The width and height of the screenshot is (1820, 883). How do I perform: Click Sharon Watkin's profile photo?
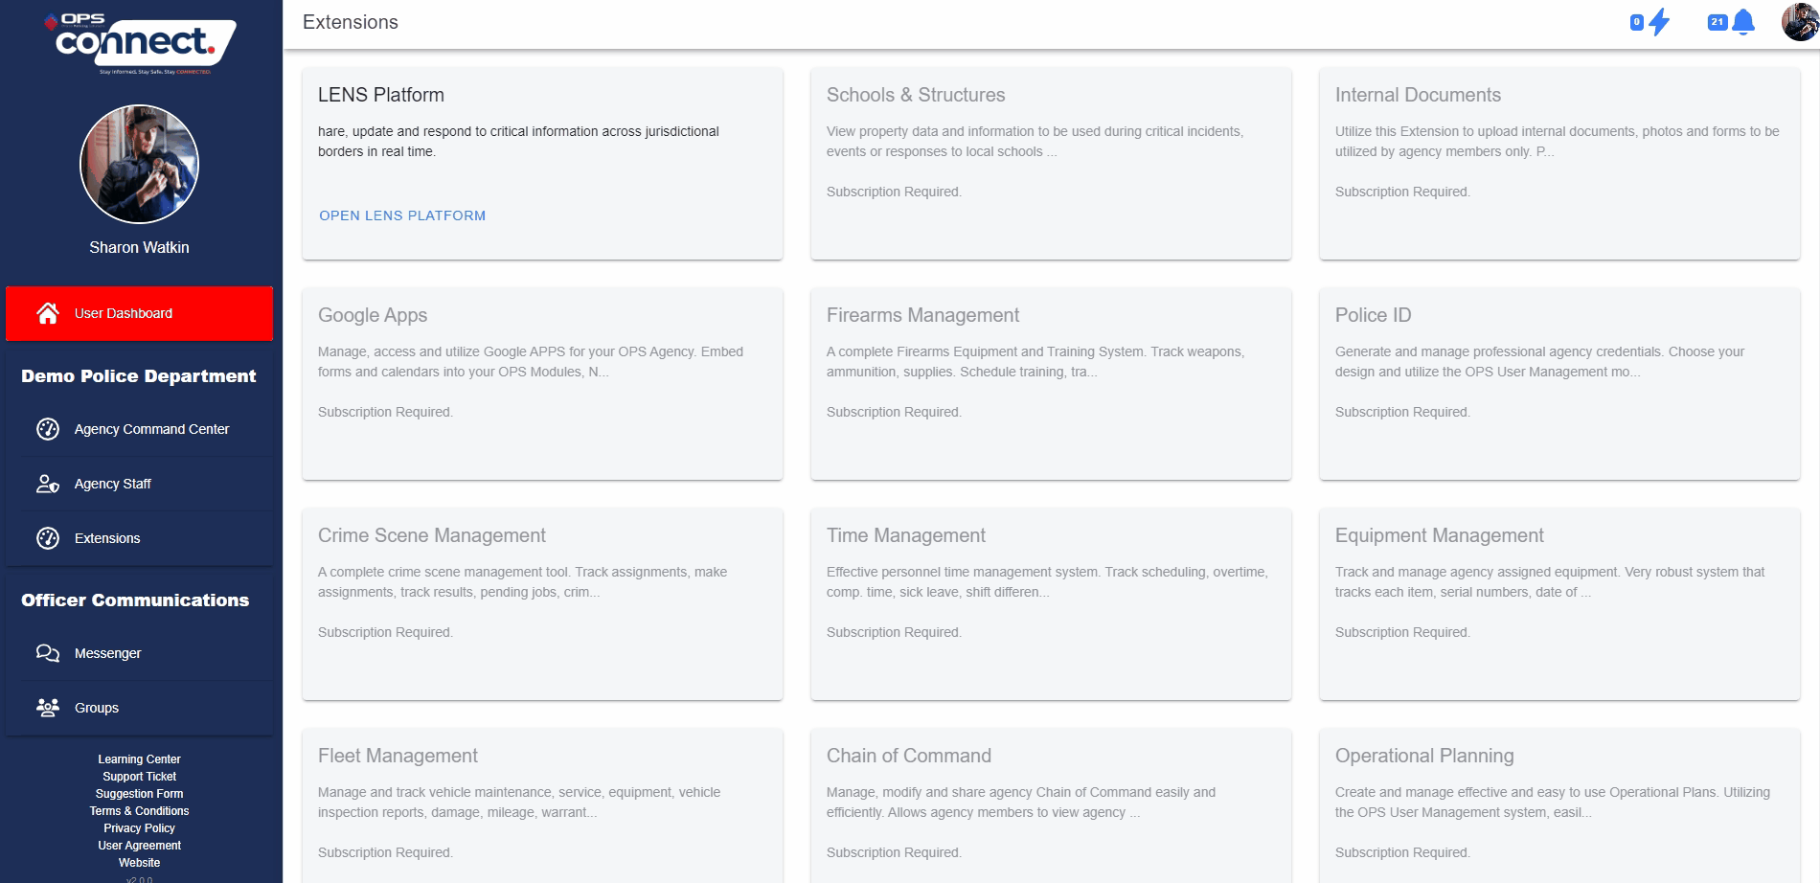tap(139, 164)
